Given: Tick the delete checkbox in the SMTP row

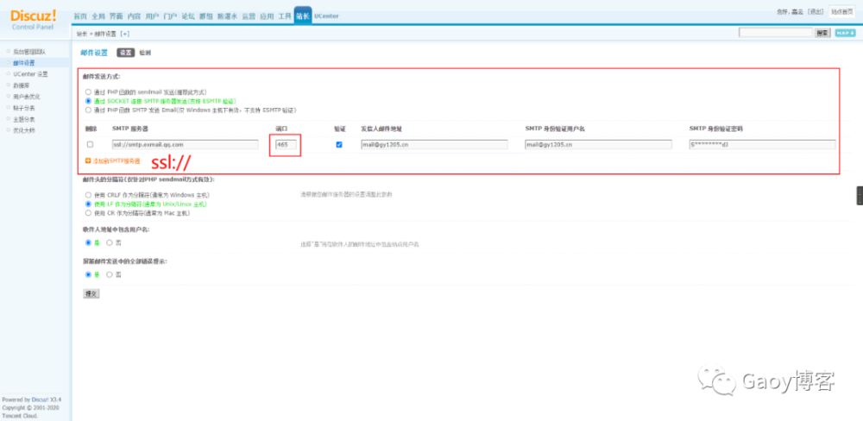Looking at the screenshot, I should tap(91, 144).
